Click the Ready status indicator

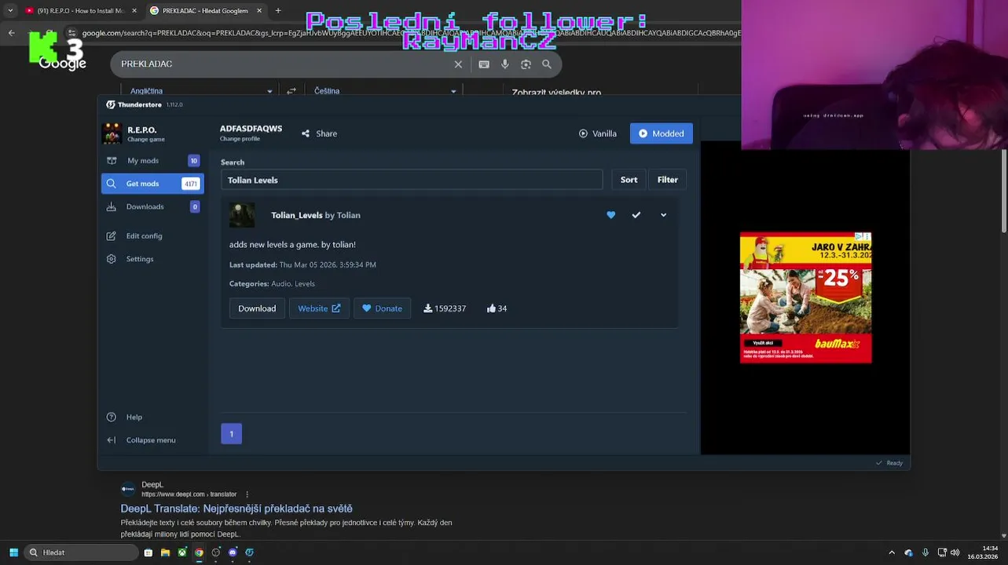[x=890, y=463]
